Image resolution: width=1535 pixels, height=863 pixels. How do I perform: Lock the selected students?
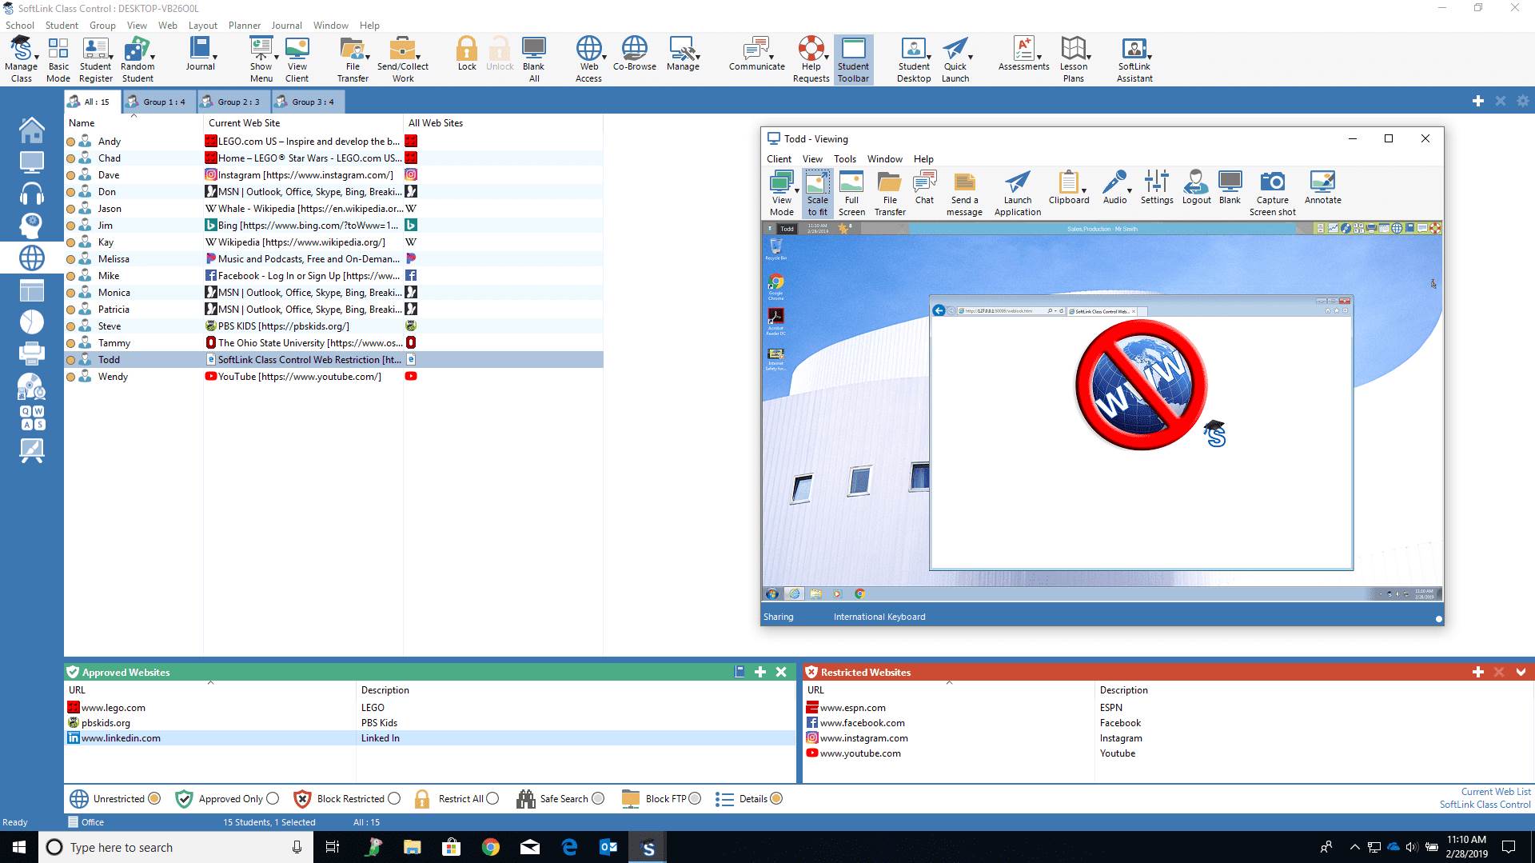(x=467, y=54)
